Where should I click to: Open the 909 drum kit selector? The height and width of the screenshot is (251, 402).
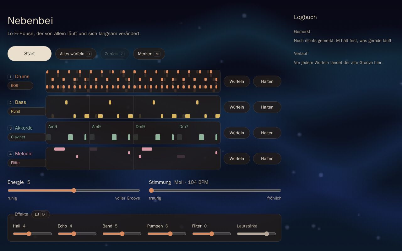[x=20, y=86]
